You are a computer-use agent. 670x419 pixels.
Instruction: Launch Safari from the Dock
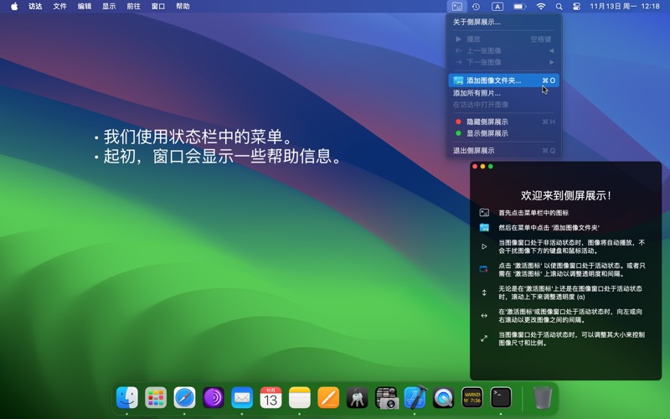(184, 397)
